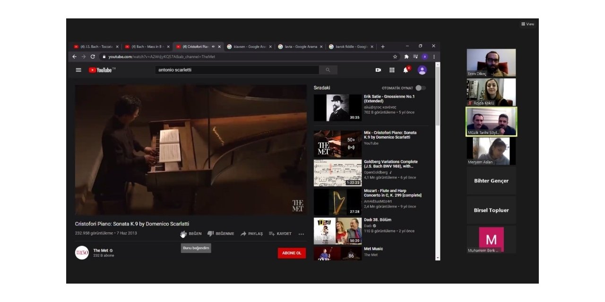Switch to the barok fiddle tab
The width and height of the screenshot is (605, 302).
pyautogui.click(x=349, y=46)
